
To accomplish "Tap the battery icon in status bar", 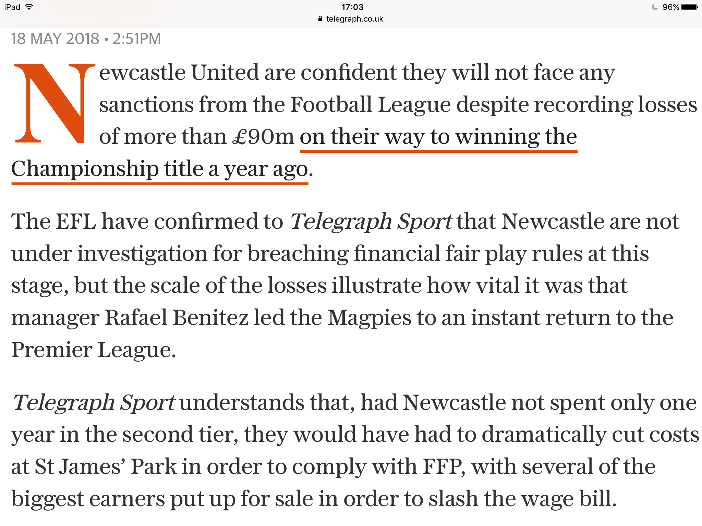I will coord(690,7).
